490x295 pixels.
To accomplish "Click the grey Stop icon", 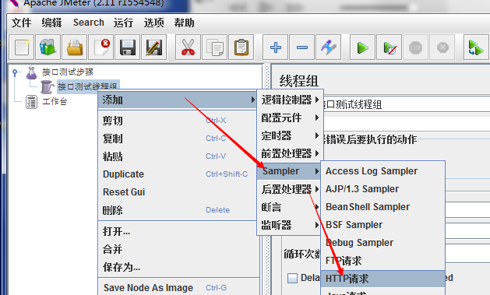I will click(416, 47).
